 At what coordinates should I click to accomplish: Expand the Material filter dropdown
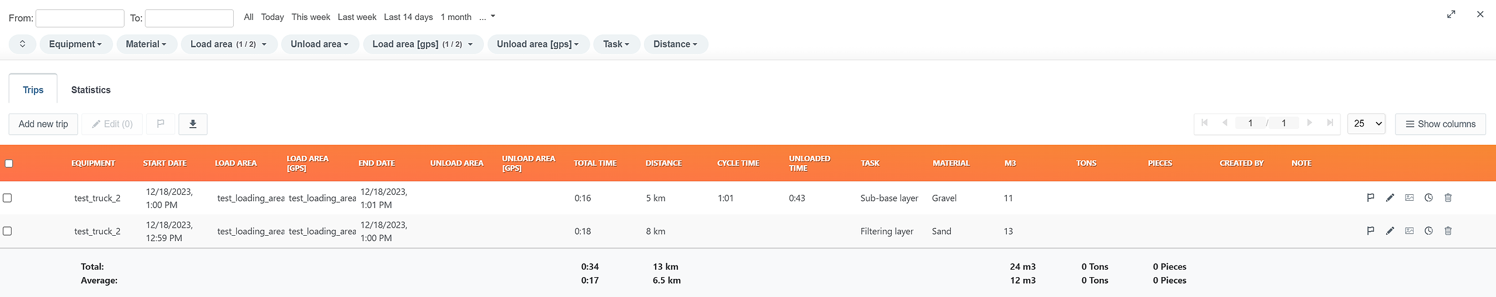[146, 44]
